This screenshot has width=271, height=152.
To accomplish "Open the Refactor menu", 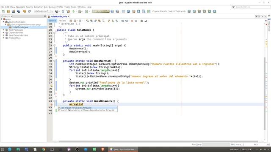I will point(38,7).
